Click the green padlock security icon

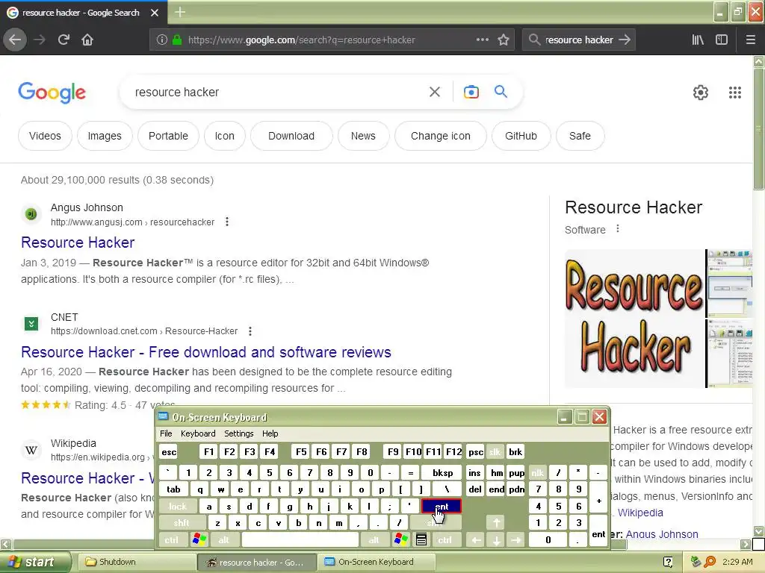(177, 40)
